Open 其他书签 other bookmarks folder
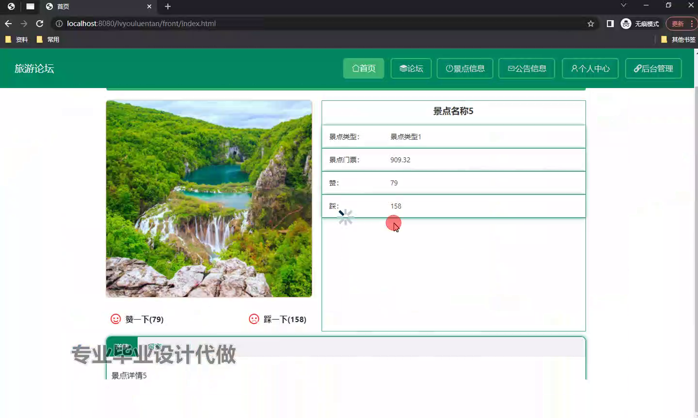 [678, 40]
